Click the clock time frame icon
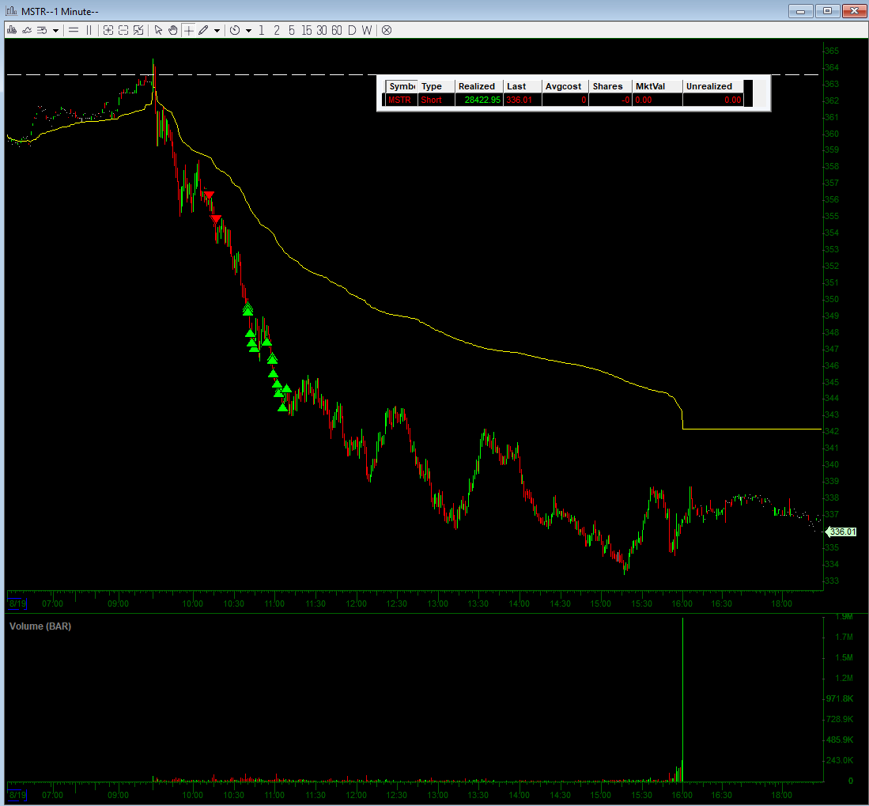 (x=235, y=31)
